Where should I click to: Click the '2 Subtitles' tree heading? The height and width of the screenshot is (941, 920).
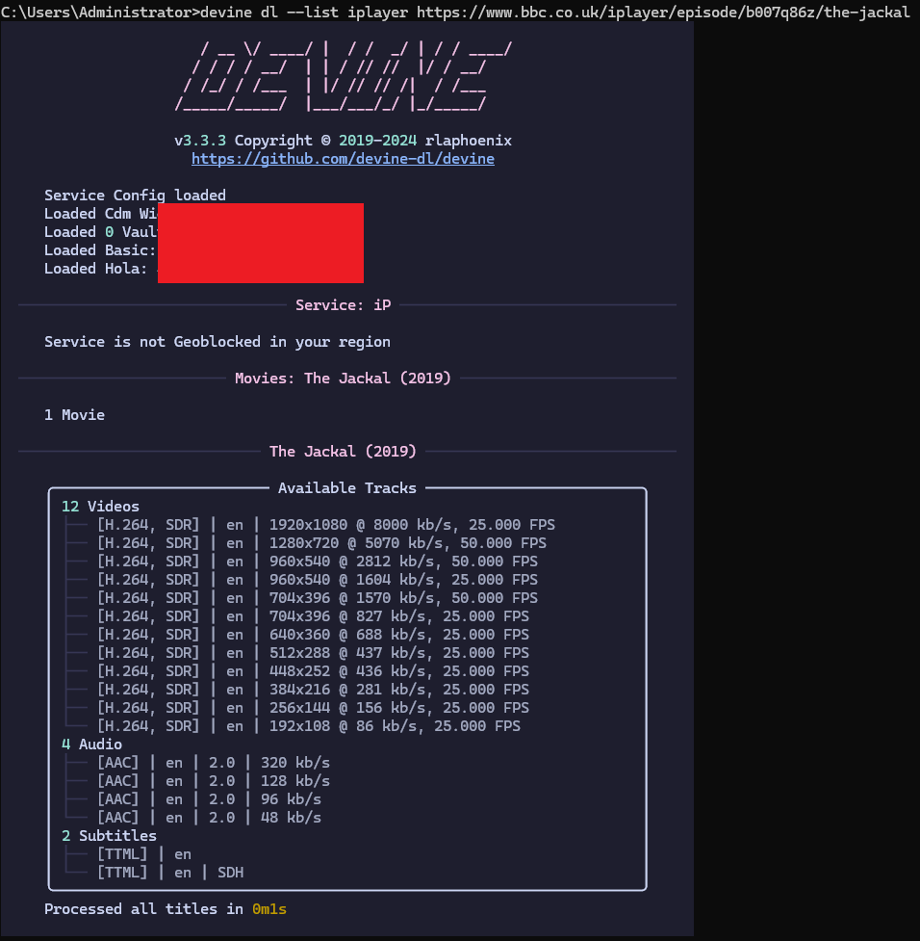[109, 836]
